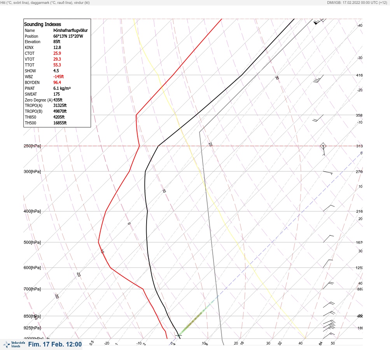
Task: Click the 600[hPa] pressure label
Action: (x=32, y=268)
